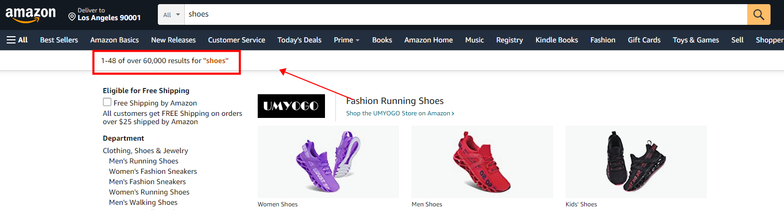Select Women's Fashion Sneakers department
Viewport: 784px width, 210px height.
click(x=153, y=171)
